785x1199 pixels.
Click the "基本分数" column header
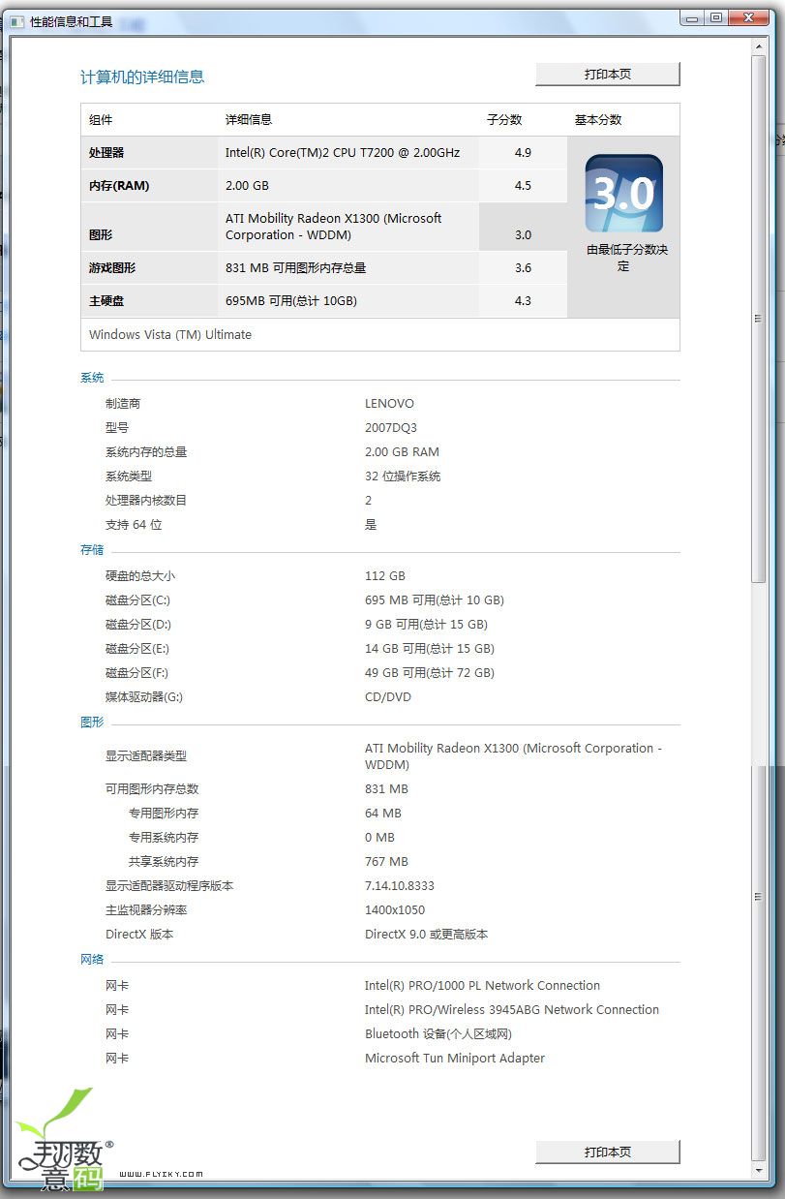click(598, 120)
